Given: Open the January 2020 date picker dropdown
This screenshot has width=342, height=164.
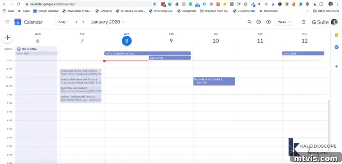Looking at the screenshot, I should pos(107,22).
